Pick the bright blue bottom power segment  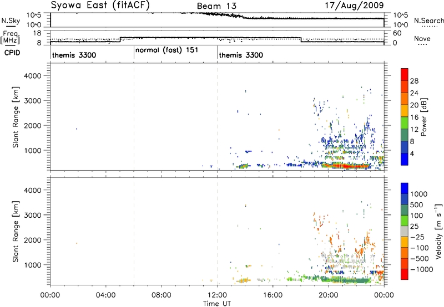point(405,159)
